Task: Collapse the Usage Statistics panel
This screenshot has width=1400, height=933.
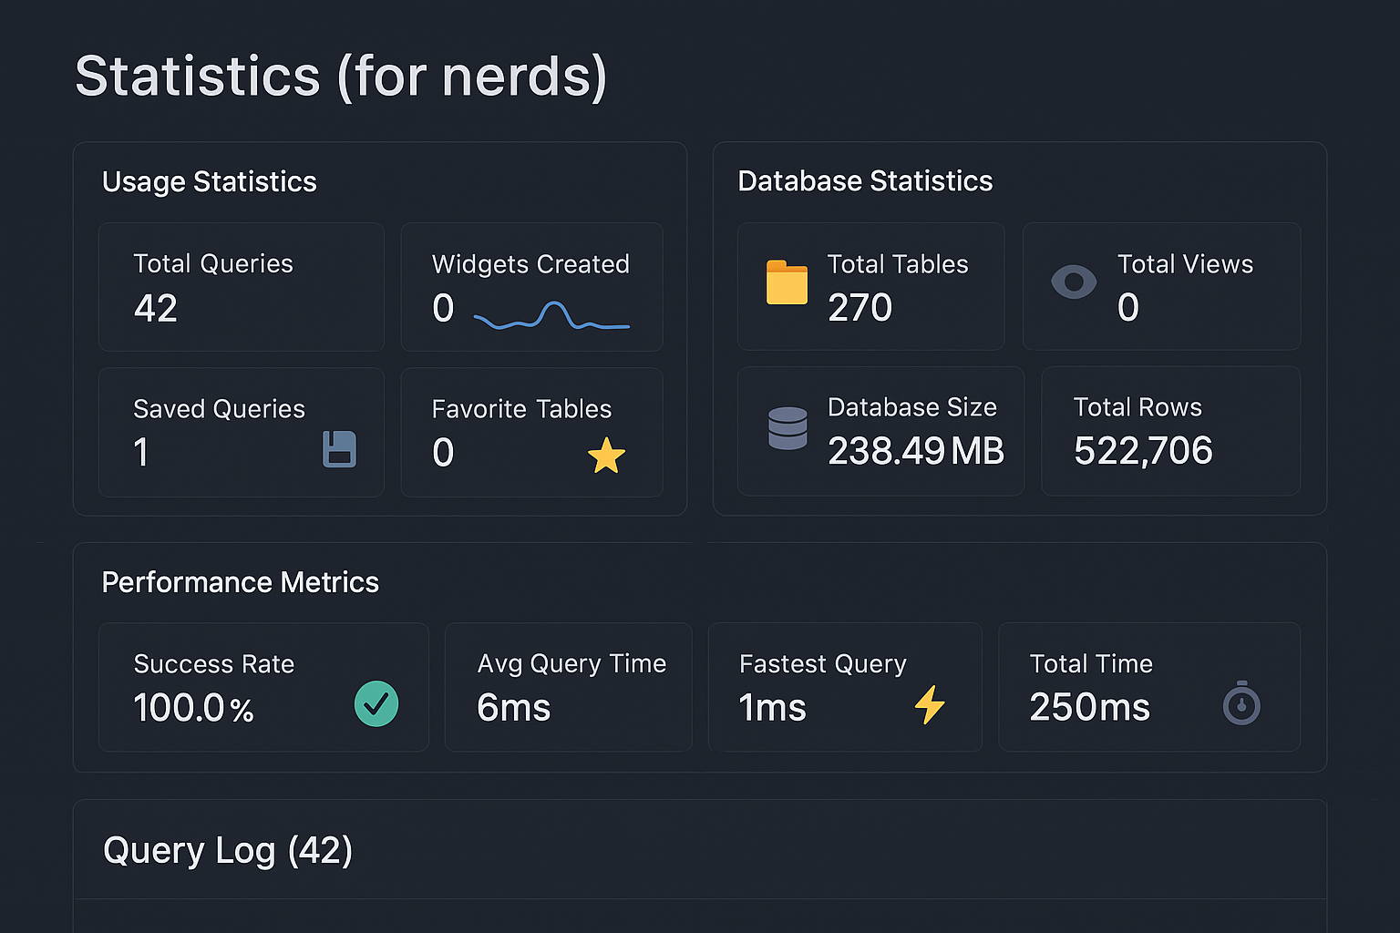Action: (210, 181)
